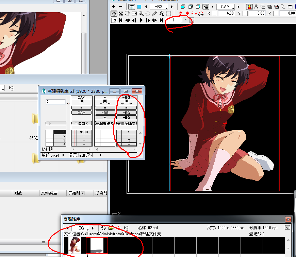The height and width of the screenshot is (257, 296).
Task: Jump to the last frame
Action: [161, 20]
